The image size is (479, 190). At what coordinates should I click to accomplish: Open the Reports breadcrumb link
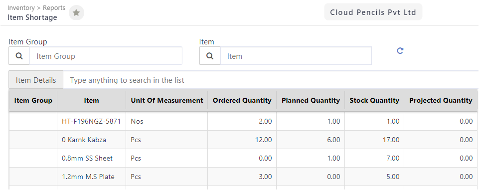(x=54, y=8)
